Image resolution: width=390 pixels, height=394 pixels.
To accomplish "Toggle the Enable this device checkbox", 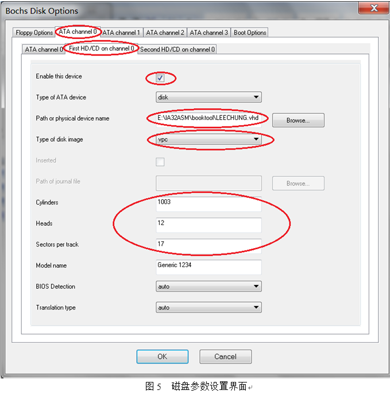I will pos(160,78).
